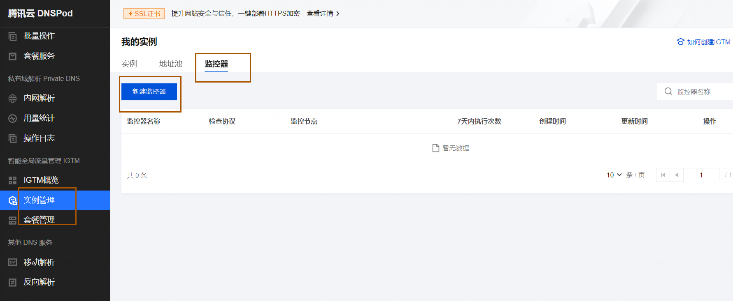Go to first page icon
Viewport: 733px width, 301px height.
pyautogui.click(x=663, y=175)
